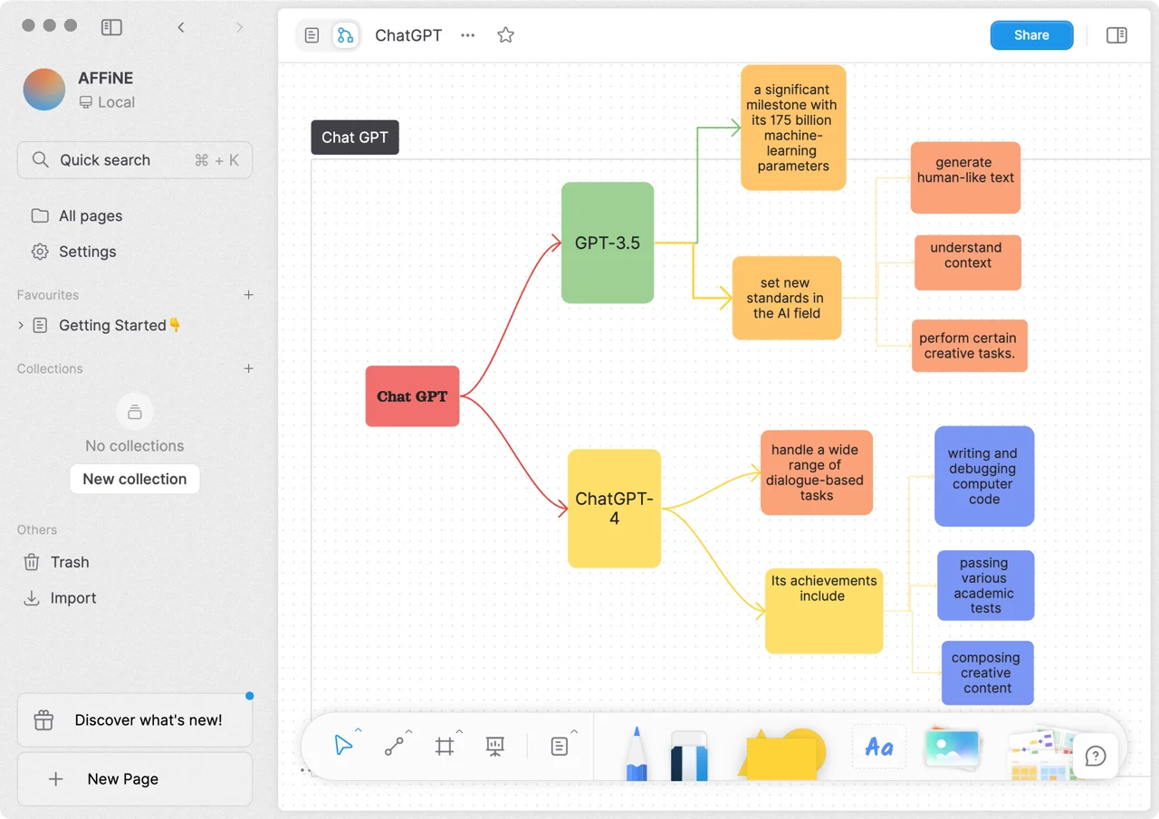The width and height of the screenshot is (1159, 819).
Task: Toggle the right sidebar panel icon
Action: (x=1116, y=35)
